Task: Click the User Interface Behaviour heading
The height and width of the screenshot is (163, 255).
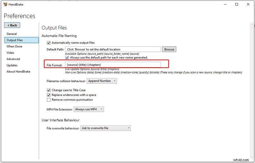Action: click(61, 120)
